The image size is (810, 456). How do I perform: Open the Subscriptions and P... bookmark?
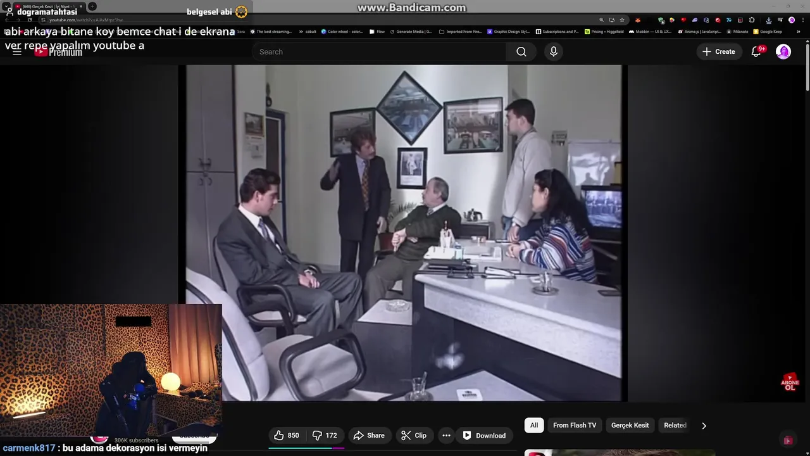tap(557, 31)
